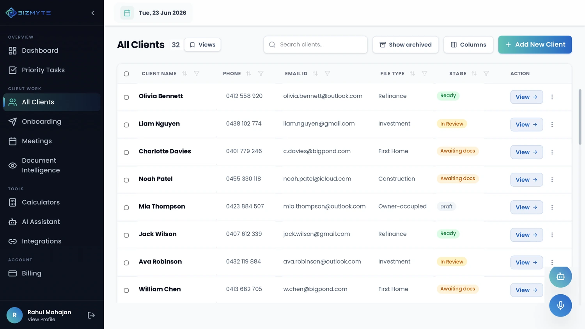
Task: Launch AI Assistant from the sidebar
Action: point(52,222)
